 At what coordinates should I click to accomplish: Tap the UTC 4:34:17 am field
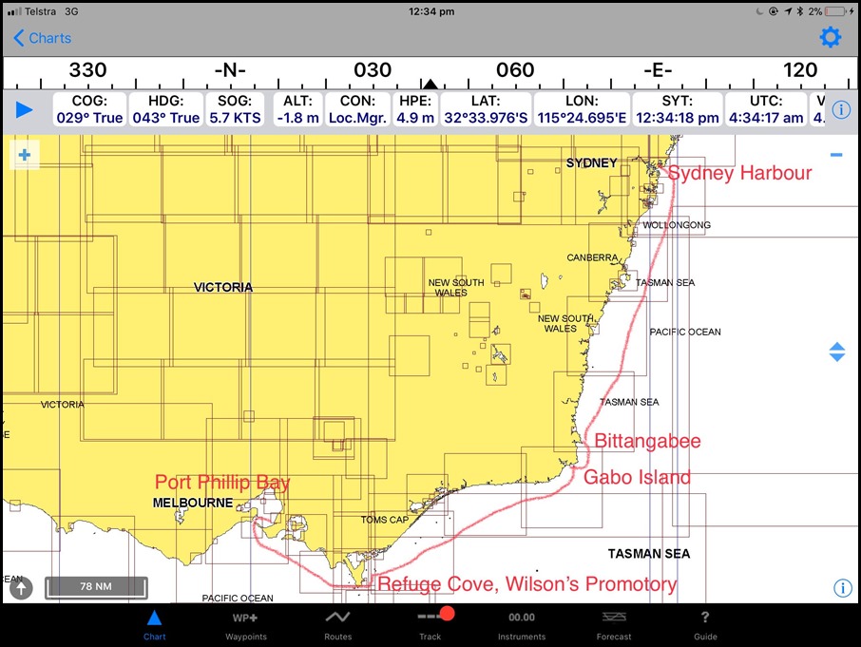click(x=766, y=109)
